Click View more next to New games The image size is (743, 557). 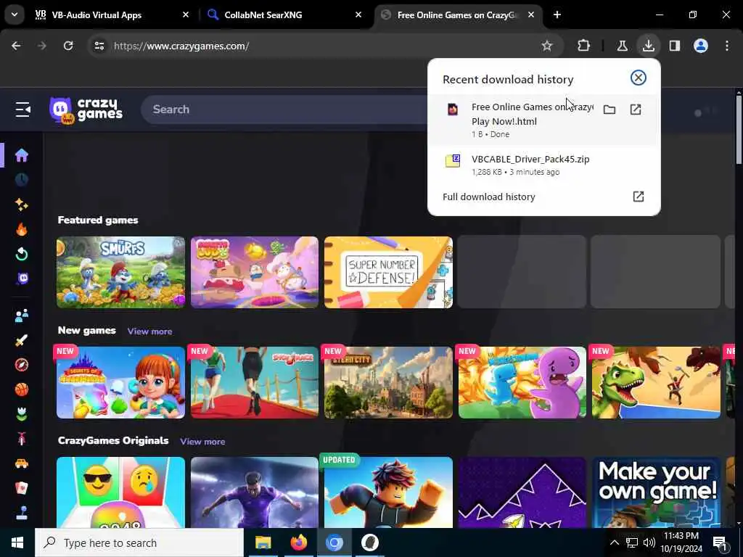(x=149, y=331)
